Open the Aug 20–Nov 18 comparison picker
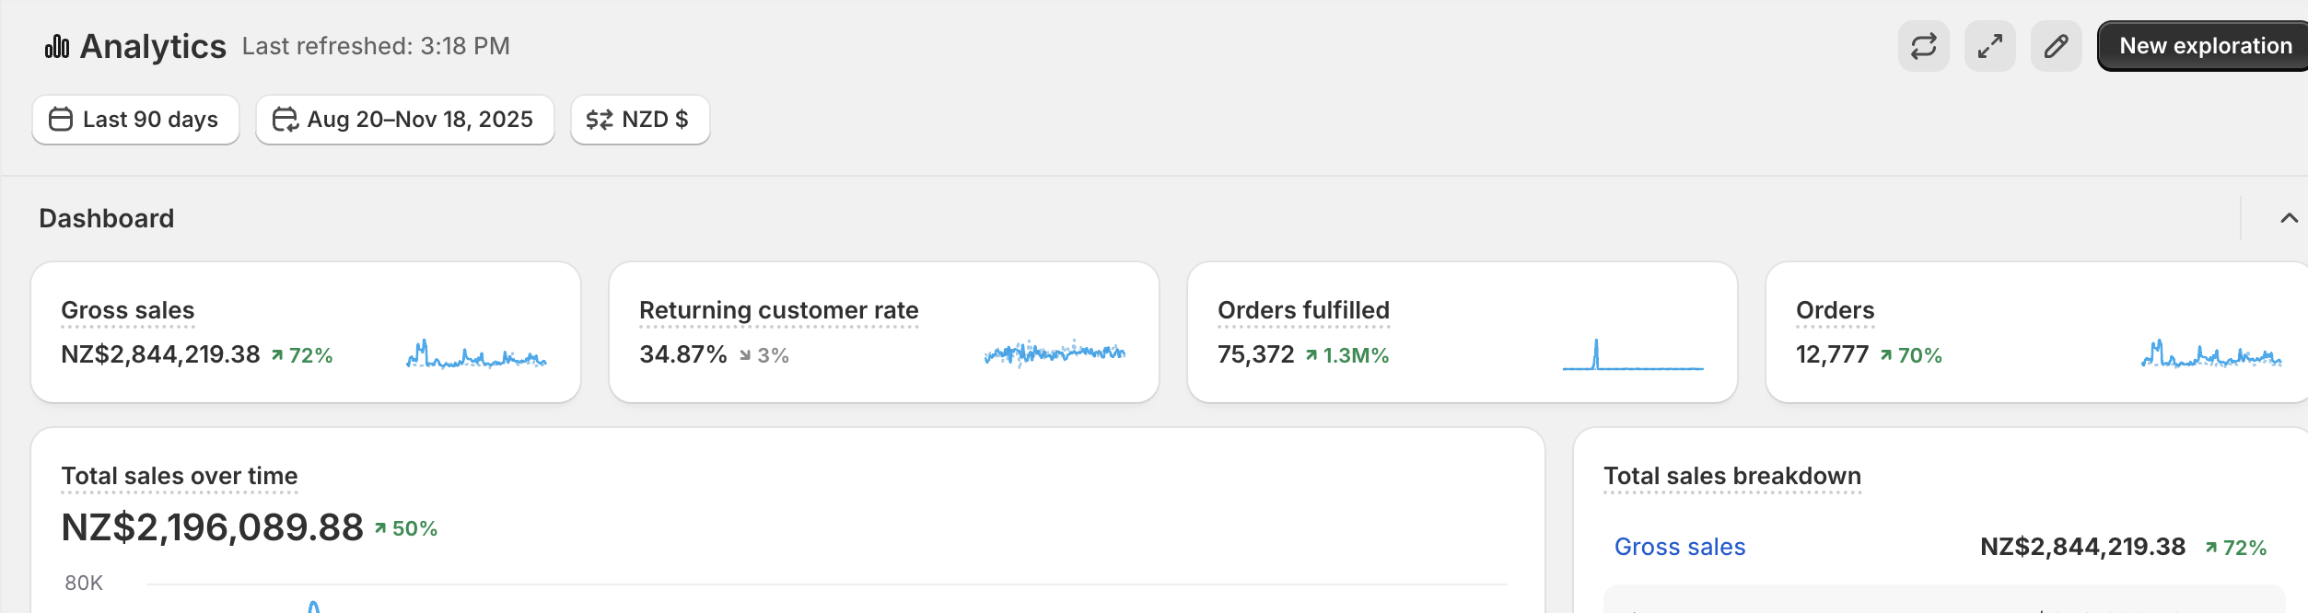 click(404, 120)
